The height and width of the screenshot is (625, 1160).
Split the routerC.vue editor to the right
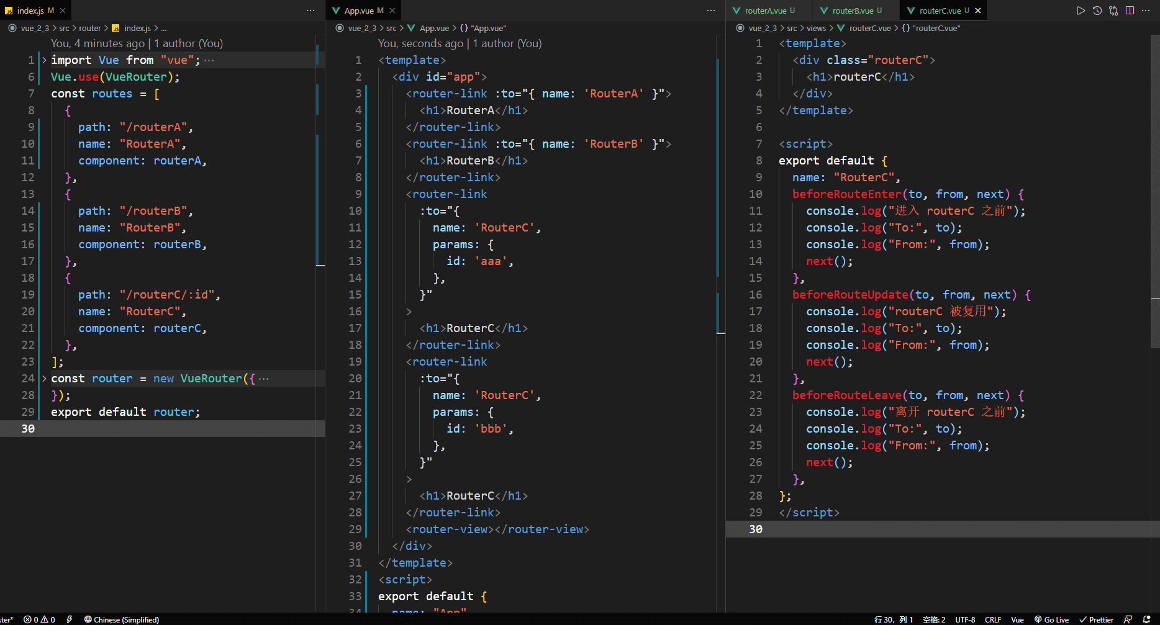tap(1130, 11)
